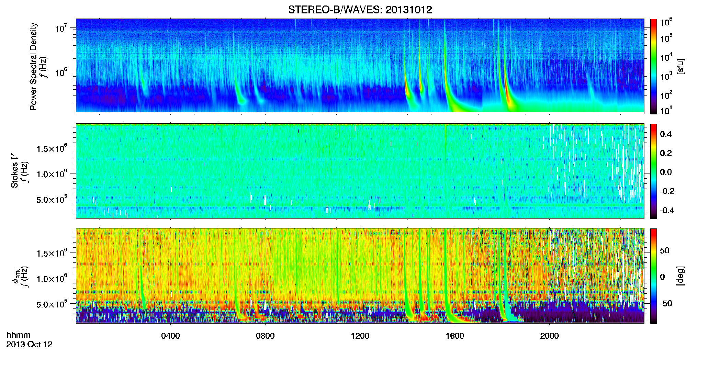Click the 1600 time tick label
Screen dimensions: 720x371
coord(455,336)
